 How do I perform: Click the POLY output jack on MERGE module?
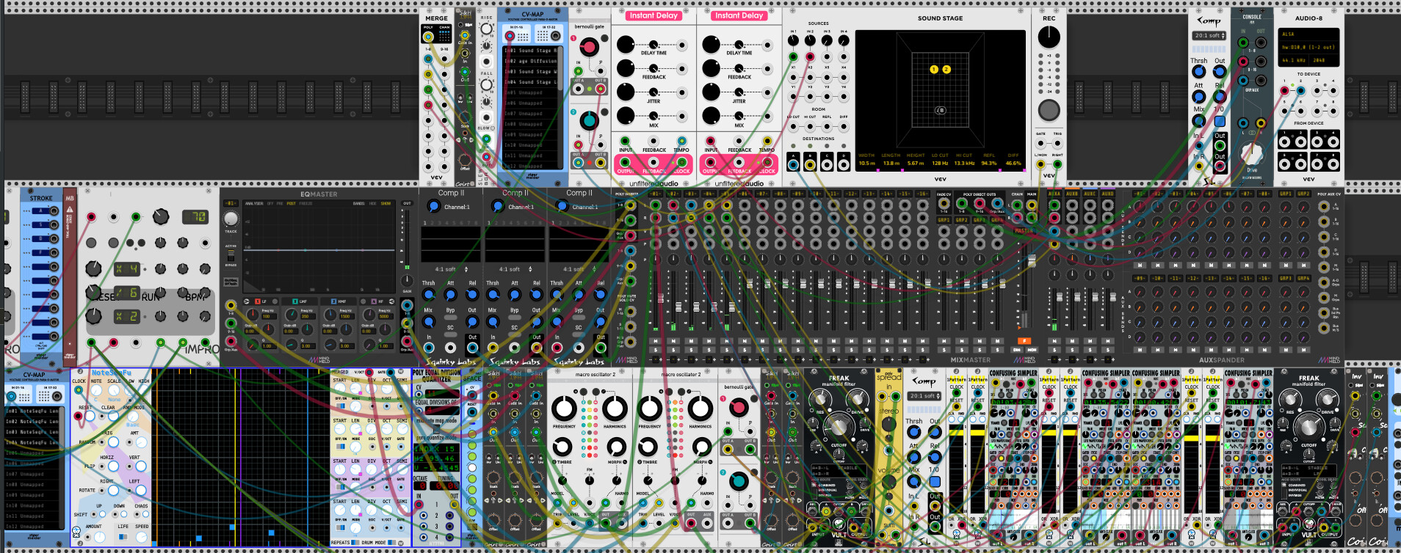428,36
